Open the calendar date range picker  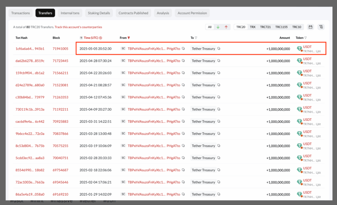(310, 27)
